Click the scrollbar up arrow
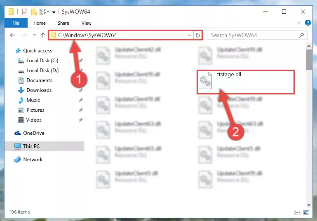317x221 pixels. coord(309,46)
